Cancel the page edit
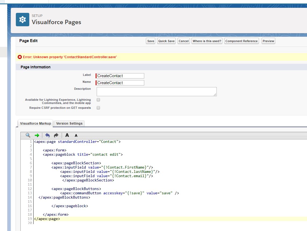 (x=184, y=41)
